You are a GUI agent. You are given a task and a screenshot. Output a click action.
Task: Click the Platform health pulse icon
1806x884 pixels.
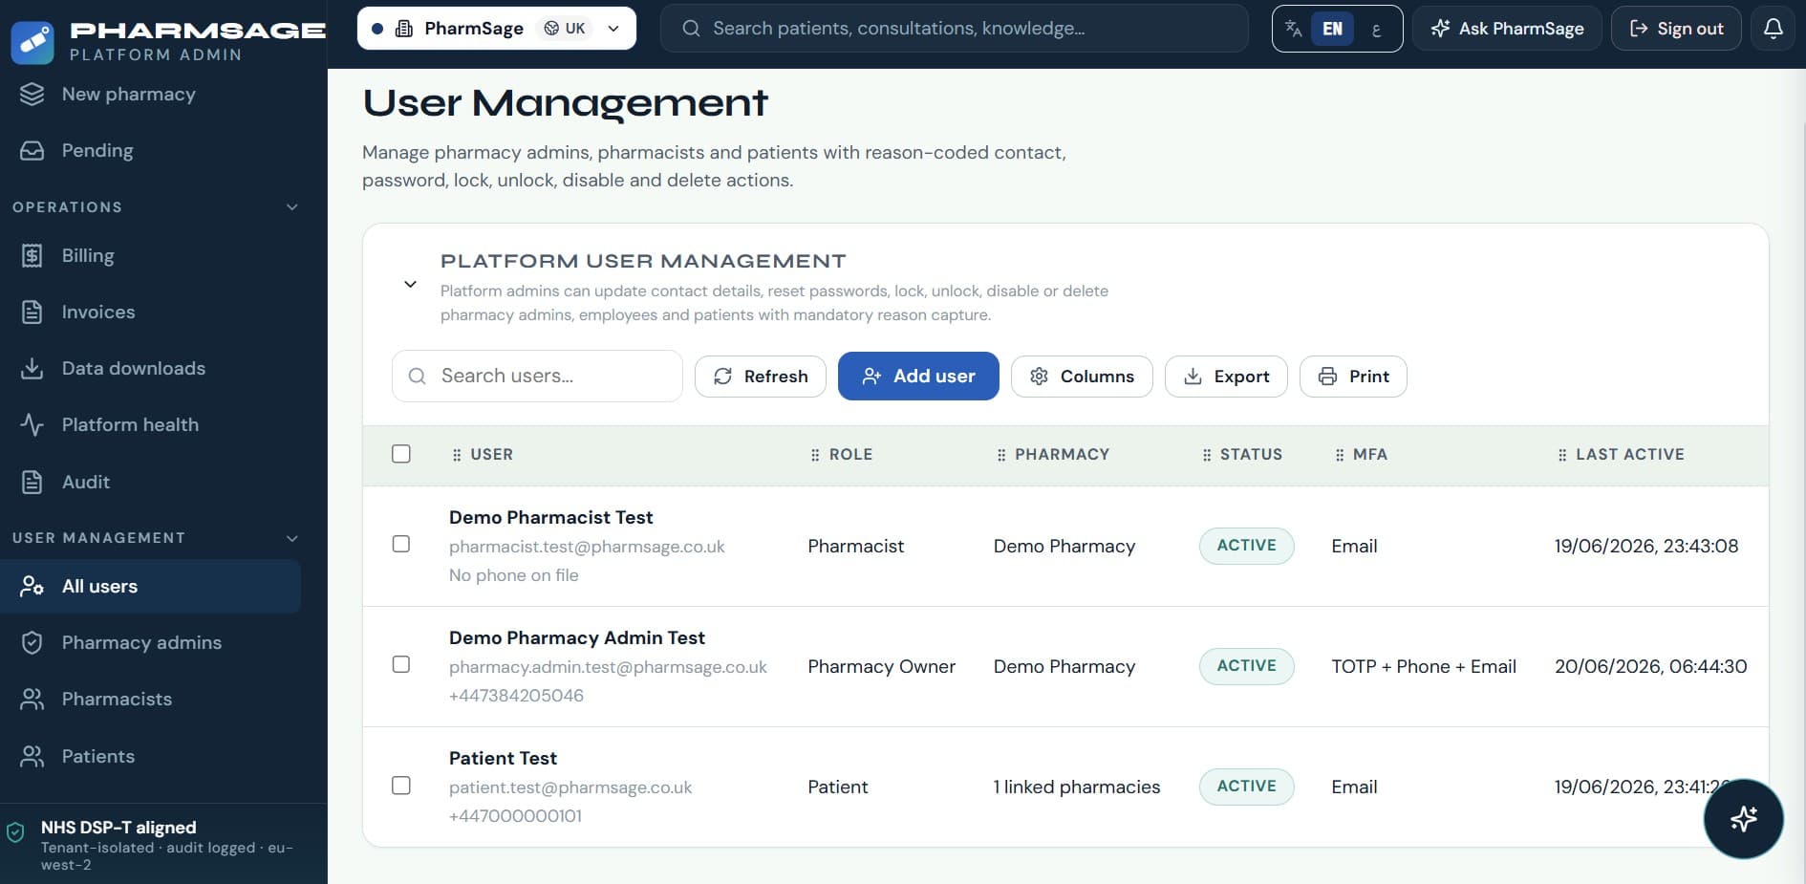pyautogui.click(x=32, y=424)
